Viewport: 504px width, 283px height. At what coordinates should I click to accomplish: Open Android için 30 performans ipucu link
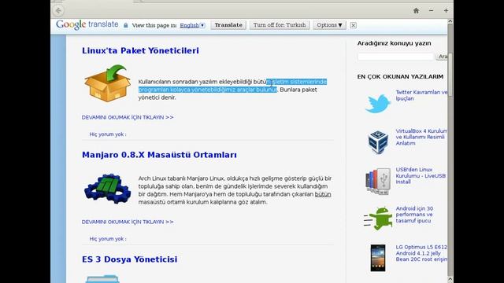414,215
